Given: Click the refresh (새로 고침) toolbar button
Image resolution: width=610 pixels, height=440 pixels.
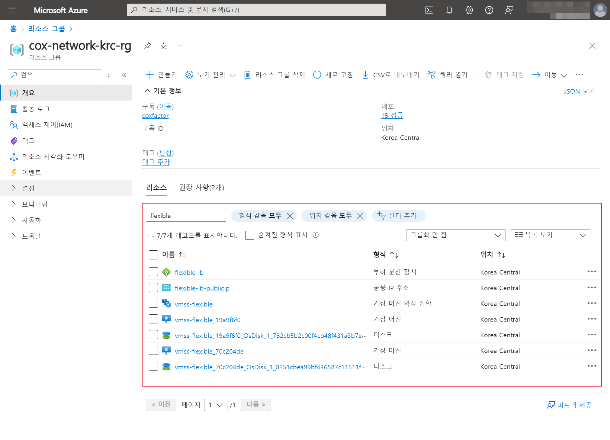Looking at the screenshot, I should pos(333,75).
